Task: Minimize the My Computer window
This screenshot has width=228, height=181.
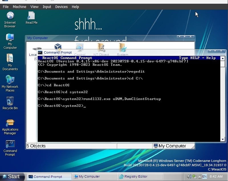Action: (180, 36)
